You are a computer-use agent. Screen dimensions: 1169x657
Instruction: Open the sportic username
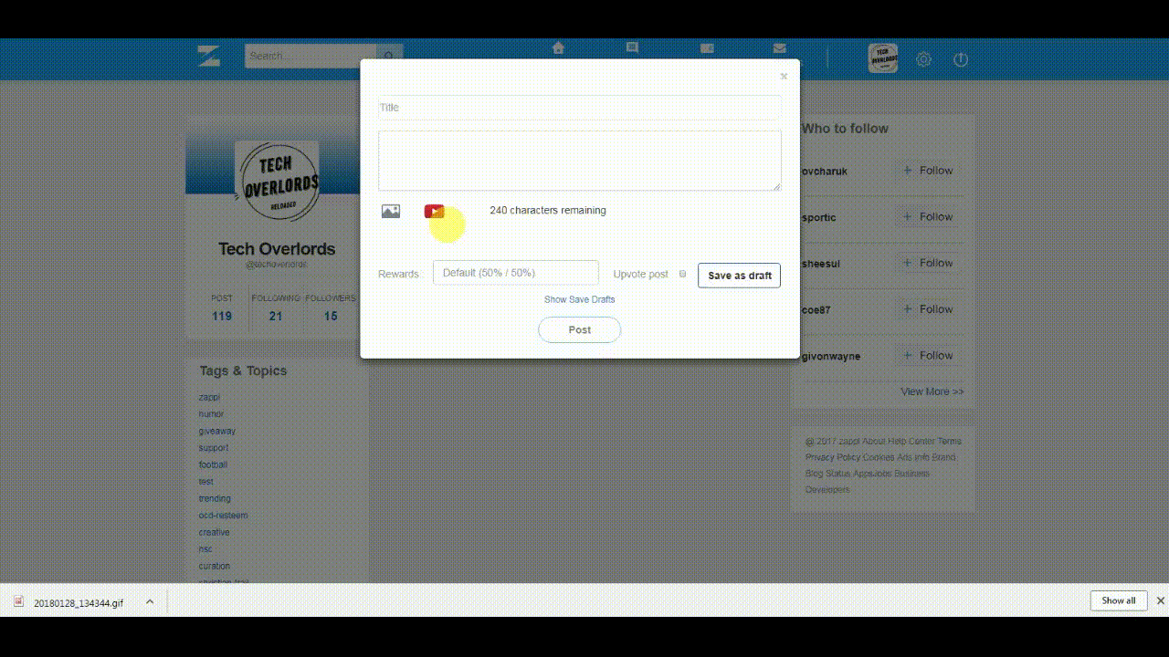819,218
